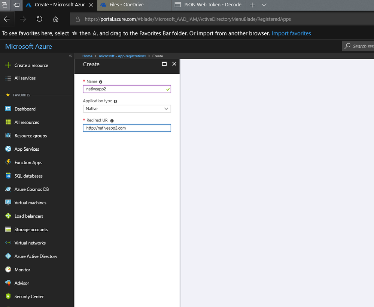Viewport: 374px width, 307px height.
Task: Click the Name input field
Action: coord(127,89)
